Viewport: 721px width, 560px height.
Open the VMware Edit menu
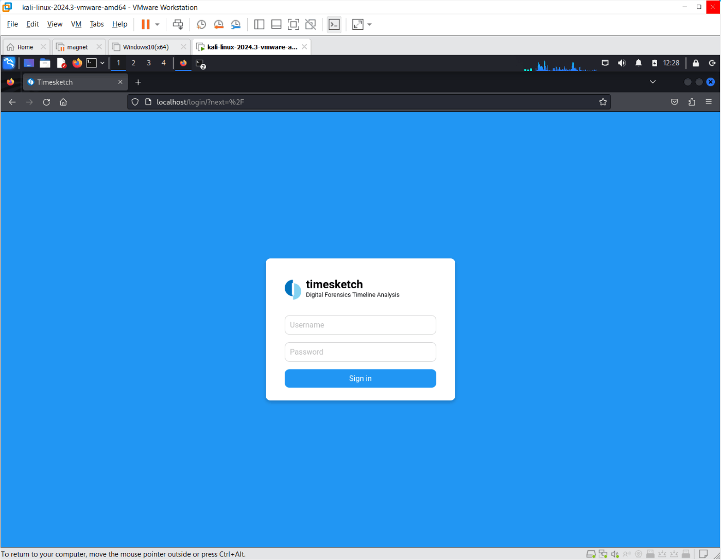32,24
